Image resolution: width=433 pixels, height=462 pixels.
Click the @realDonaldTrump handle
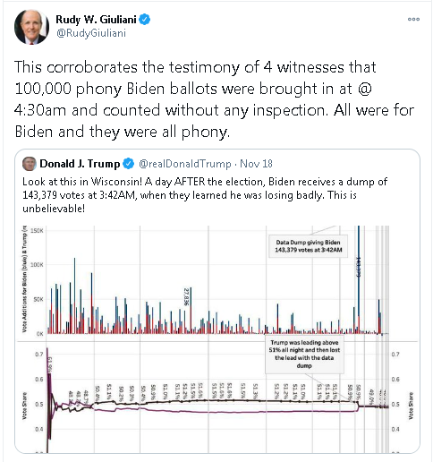coord(185,164)
